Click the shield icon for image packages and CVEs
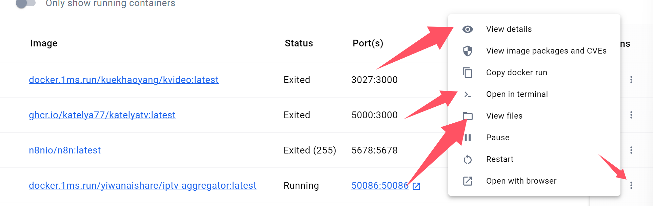Viewport: 653px width, 206px height. click(x=468, y=51)
